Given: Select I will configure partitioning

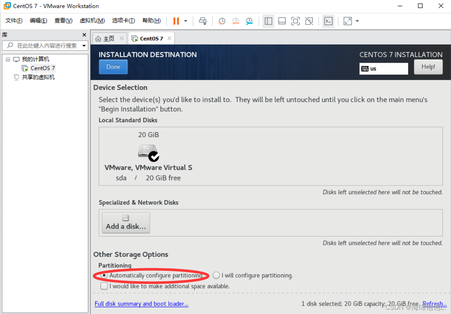Looking at the screenshot, I should tap(253, 275).
